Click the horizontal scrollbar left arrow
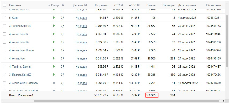 pyautogui.click(x=3, y=101)
